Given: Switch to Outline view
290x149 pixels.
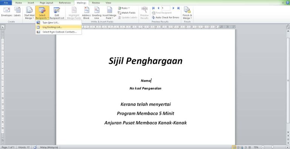Looking at the screenshot, I should click(x=245, y=147).
